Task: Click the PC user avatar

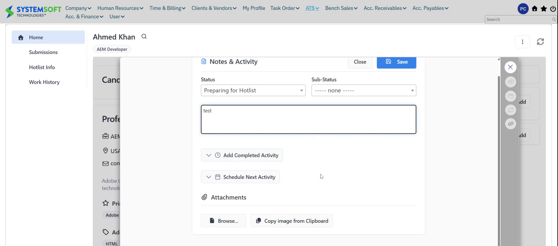Action: [523, 9]
